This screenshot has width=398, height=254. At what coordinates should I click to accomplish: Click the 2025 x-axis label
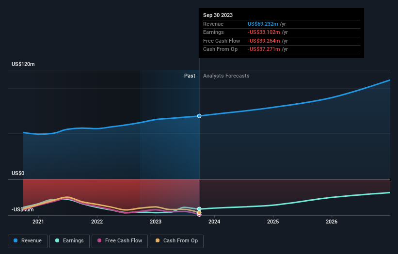pyautogui.click(x=273, y=222)
